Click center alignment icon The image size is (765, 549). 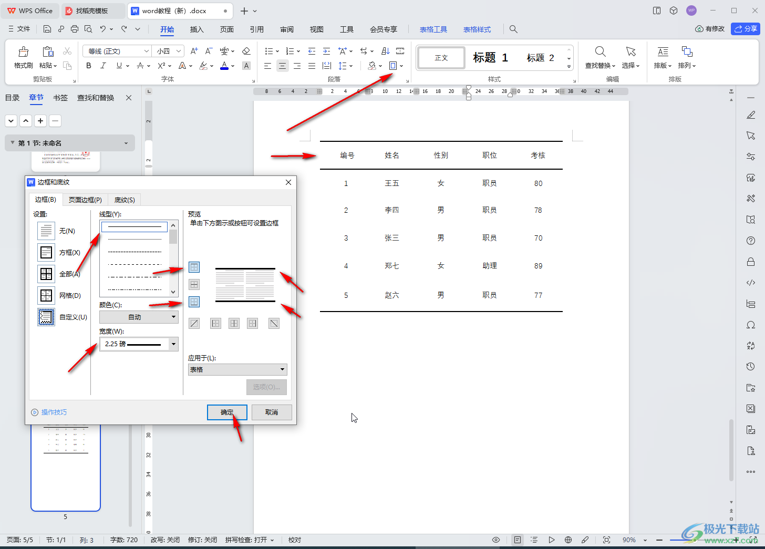(x=283, y=66)
